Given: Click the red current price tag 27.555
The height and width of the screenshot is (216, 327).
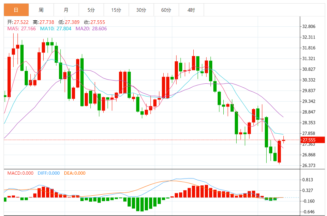Looking at the screenshot, I should coord(313,140).
